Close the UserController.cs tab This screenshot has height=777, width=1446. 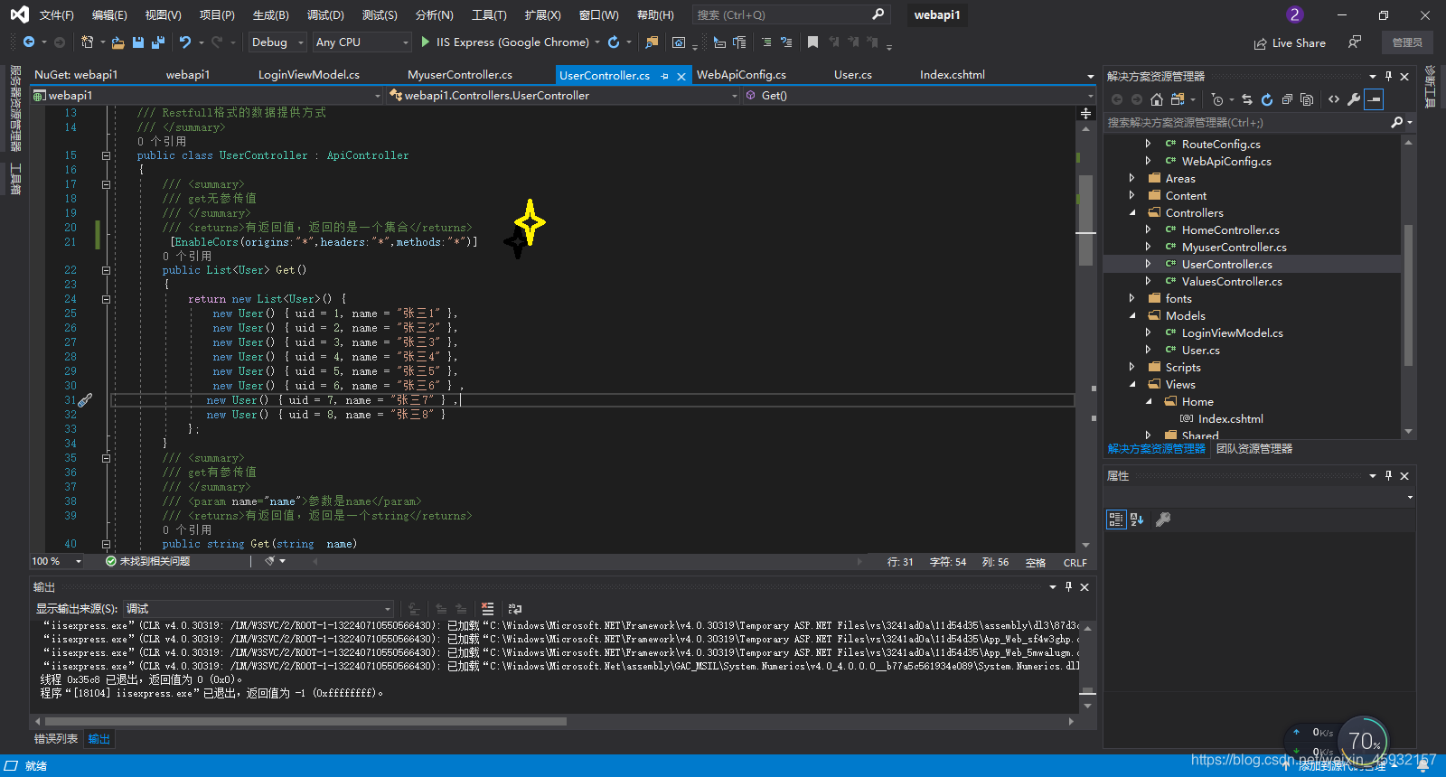(681, 76)
